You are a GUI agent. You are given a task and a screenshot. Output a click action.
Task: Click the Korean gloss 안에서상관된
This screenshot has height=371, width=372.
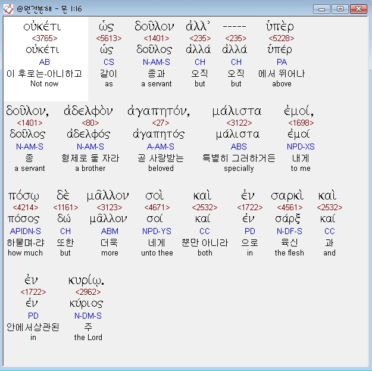33,327
